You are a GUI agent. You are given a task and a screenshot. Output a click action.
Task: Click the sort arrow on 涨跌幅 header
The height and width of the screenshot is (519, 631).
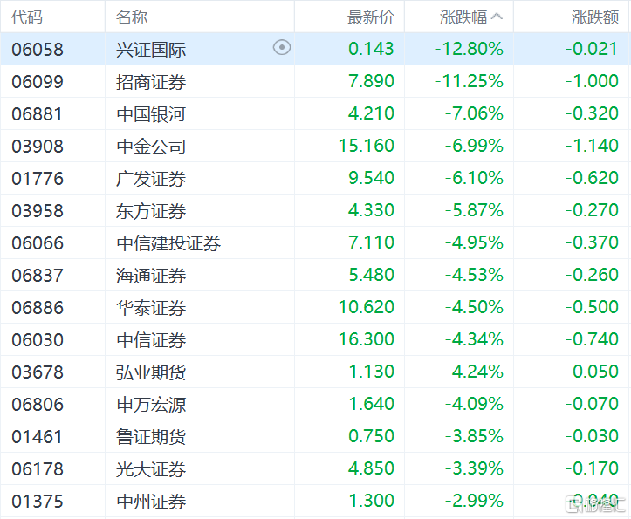(497, 17)
